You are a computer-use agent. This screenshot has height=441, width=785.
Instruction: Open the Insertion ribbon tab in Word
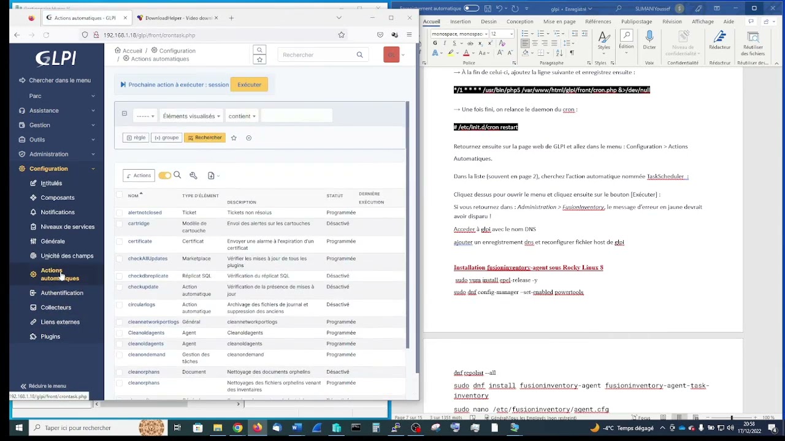[x=461, y=21]
